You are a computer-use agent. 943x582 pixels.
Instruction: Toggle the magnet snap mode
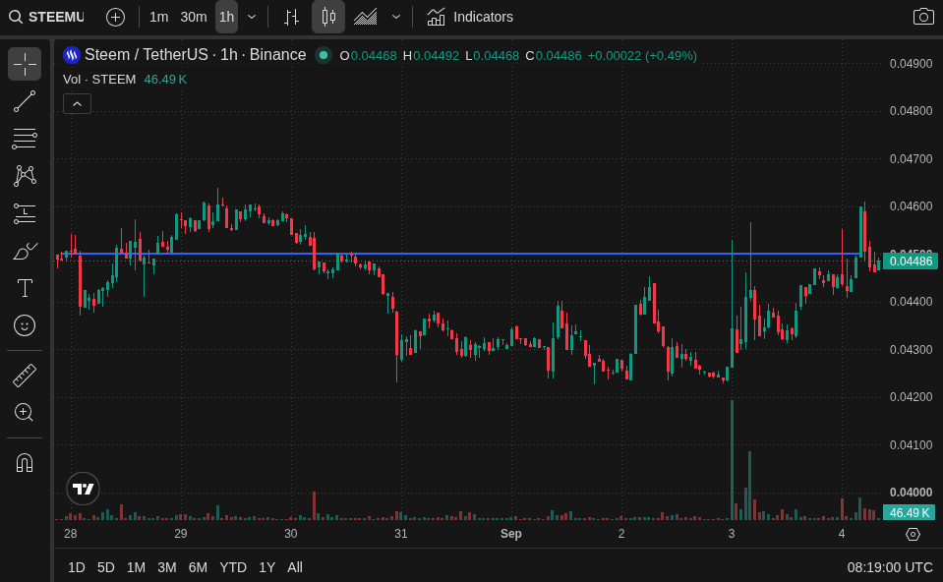(x=25, y=462)
